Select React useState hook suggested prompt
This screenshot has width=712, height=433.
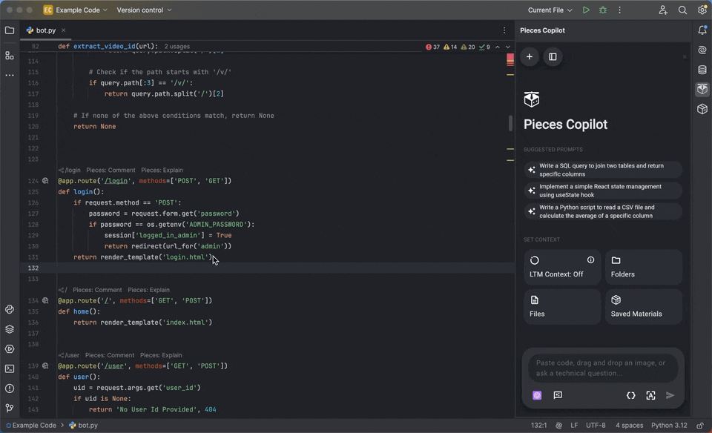[602, 191]
